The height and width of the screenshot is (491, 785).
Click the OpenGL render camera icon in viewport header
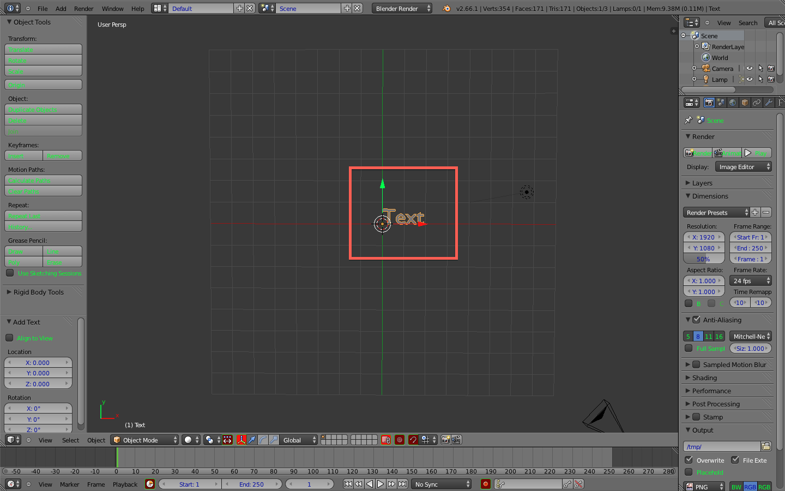click(446, 440)
